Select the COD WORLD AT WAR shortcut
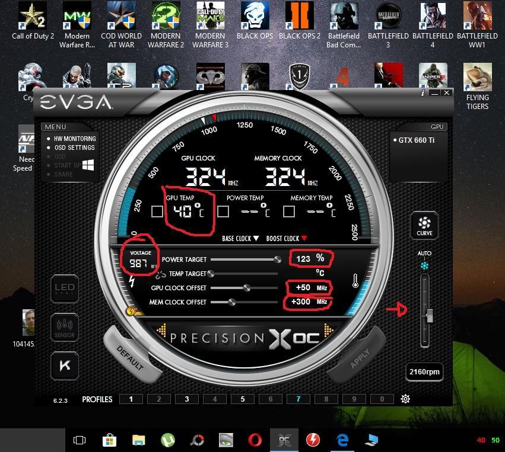The height and width of the screenshot is (452, 505). point(122,25)
